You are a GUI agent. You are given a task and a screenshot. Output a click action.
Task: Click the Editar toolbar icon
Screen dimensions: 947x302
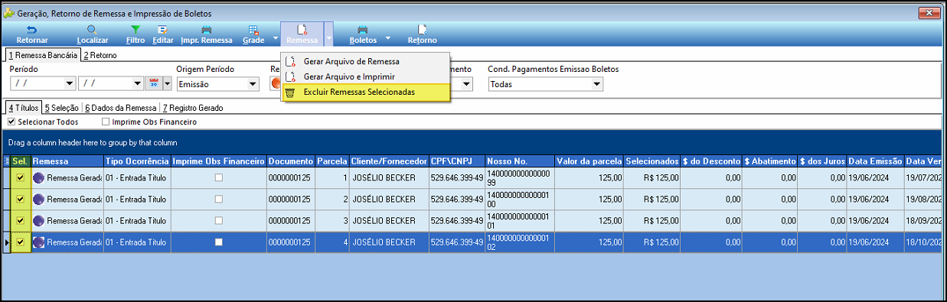(162, 29)
